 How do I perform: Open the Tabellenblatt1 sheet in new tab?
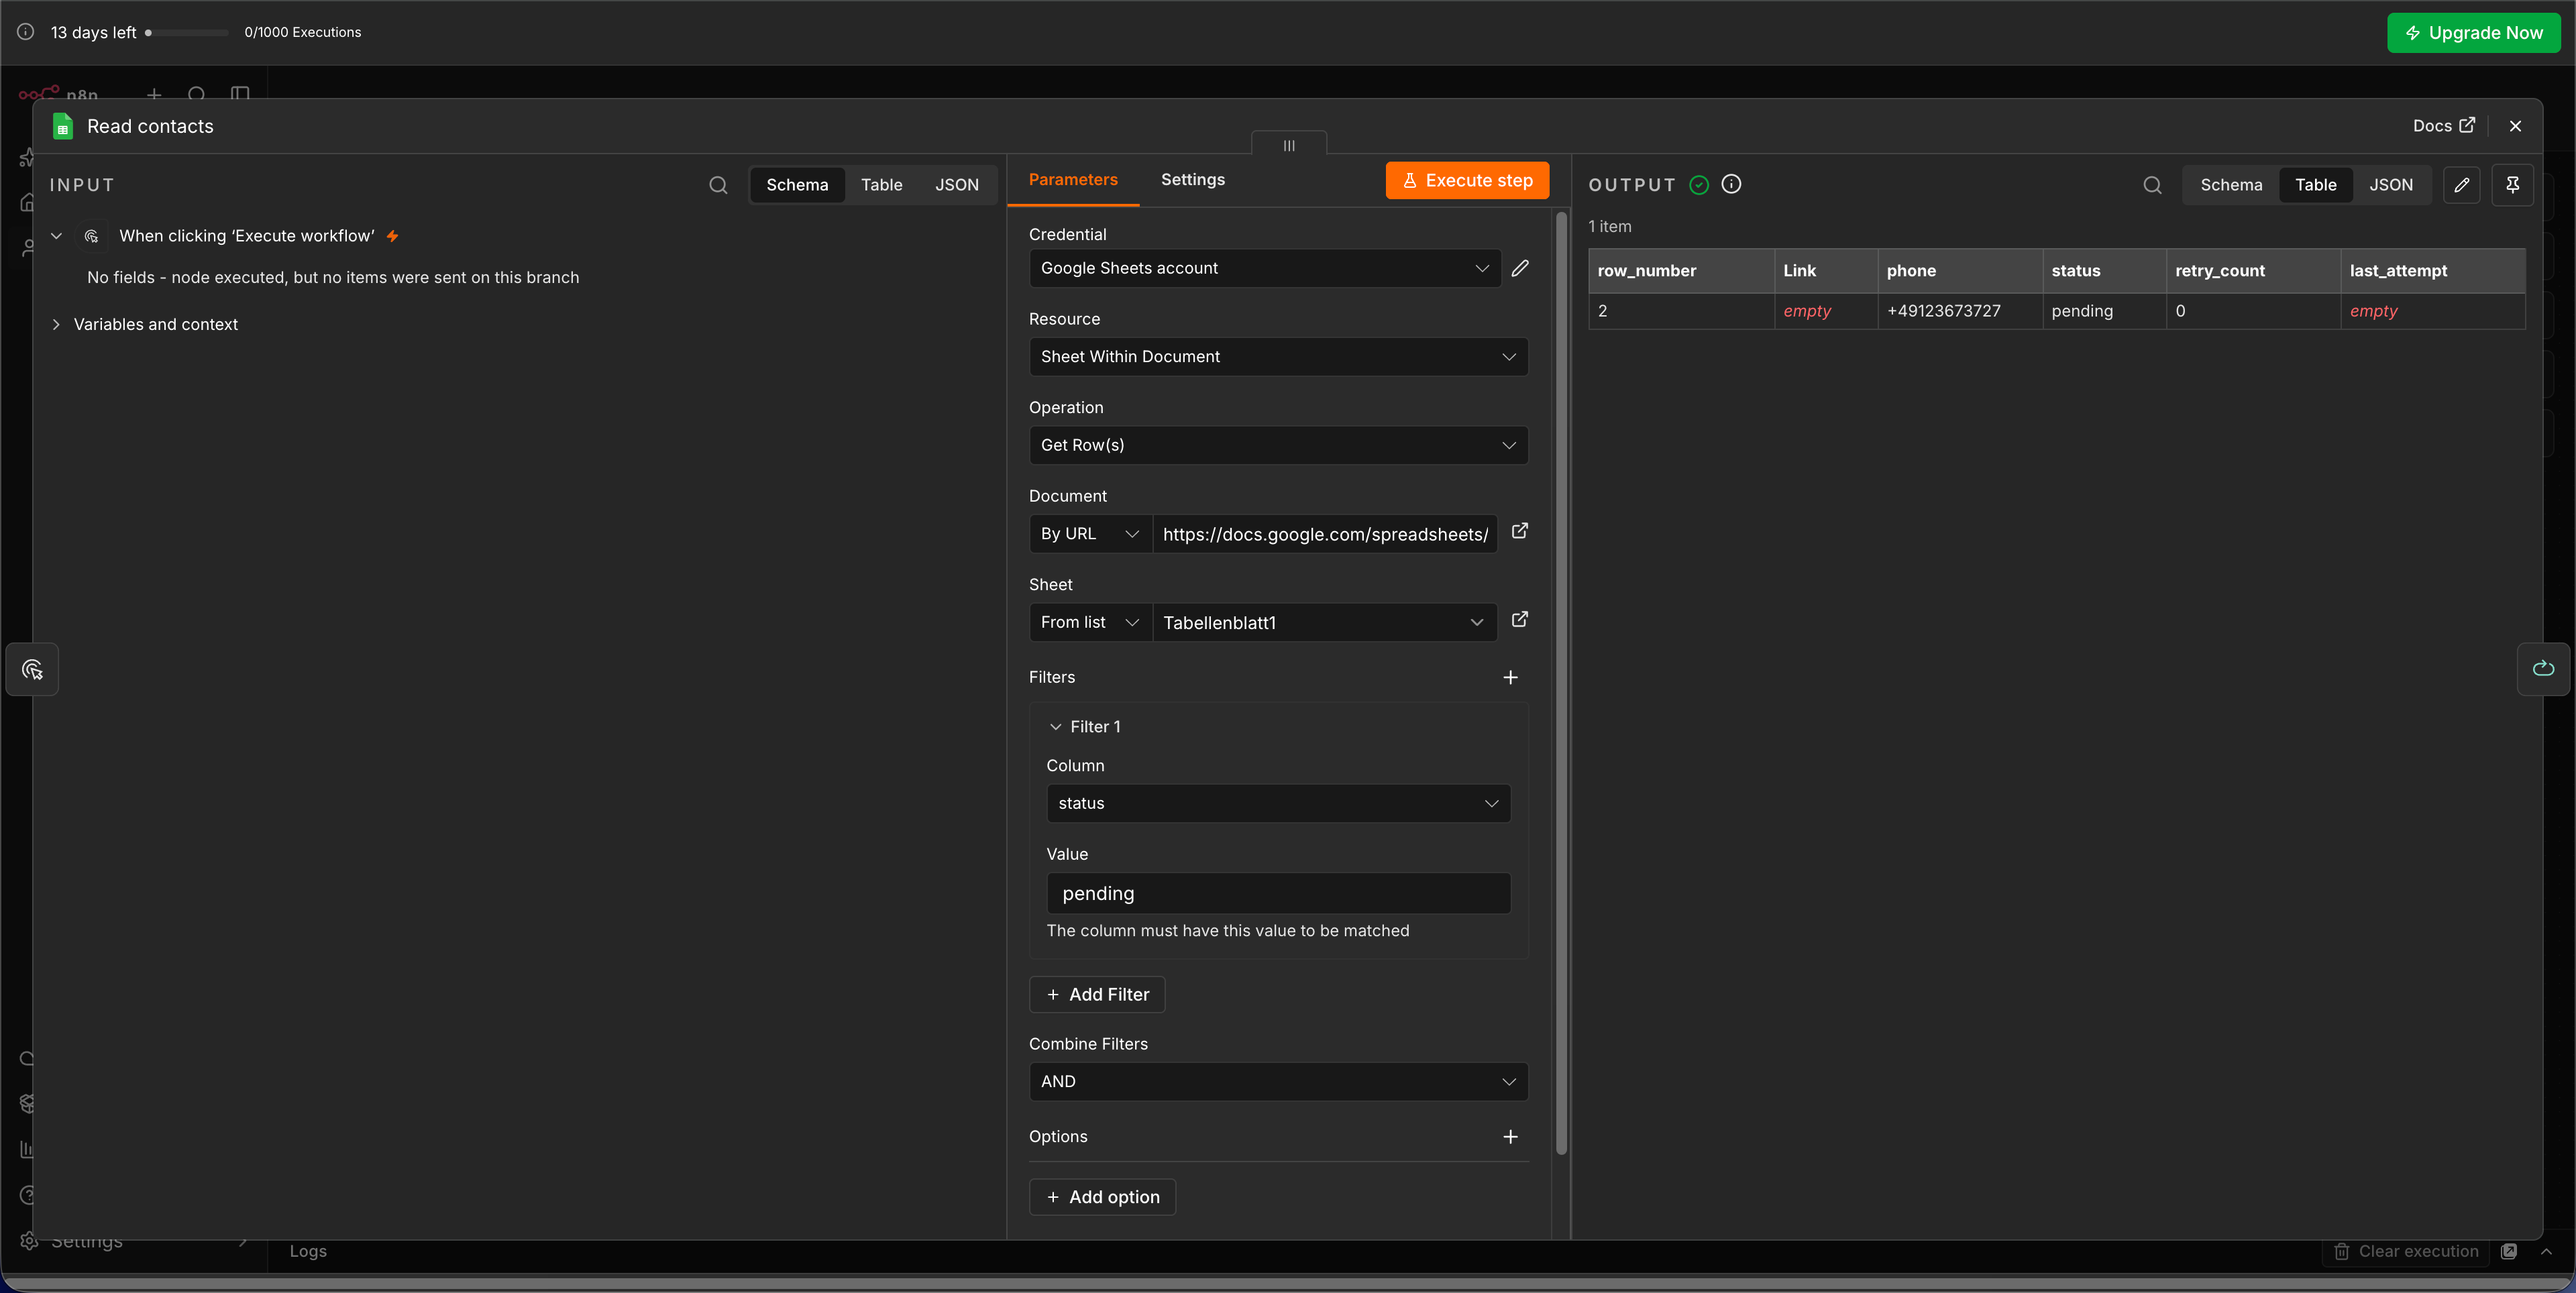1520,619
